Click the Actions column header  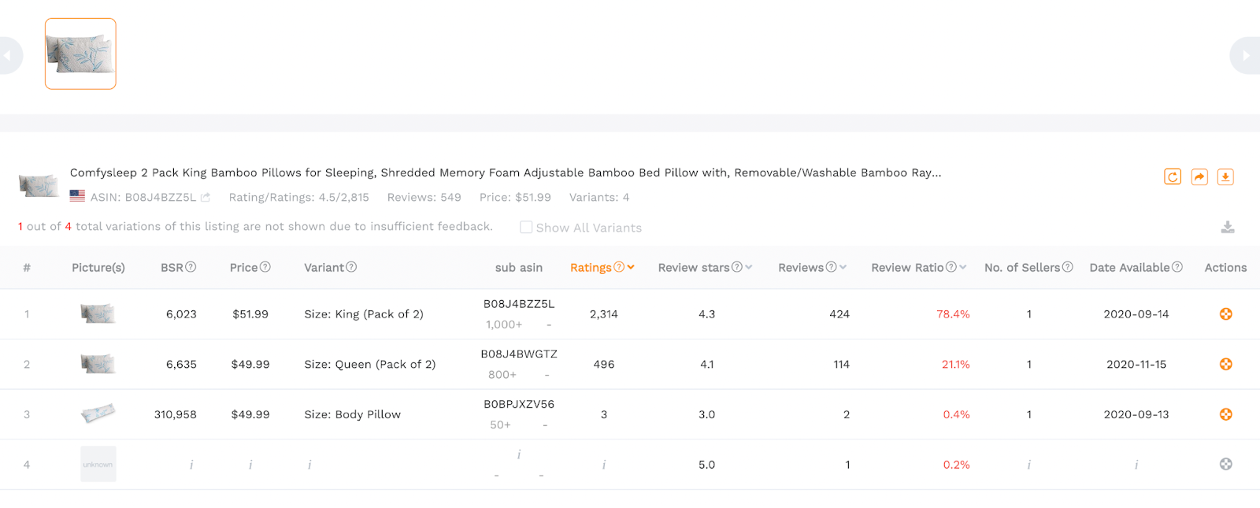1225,268
